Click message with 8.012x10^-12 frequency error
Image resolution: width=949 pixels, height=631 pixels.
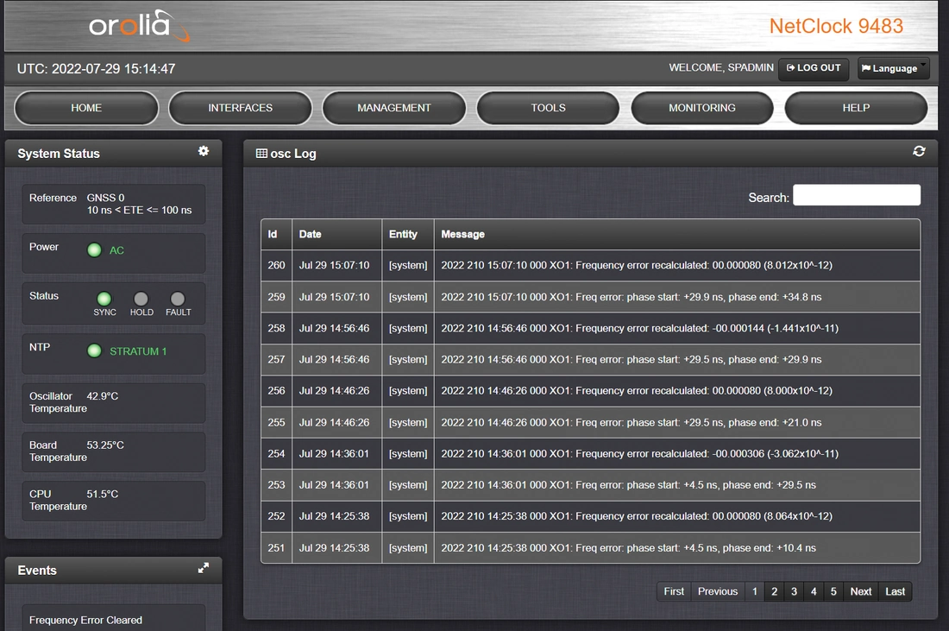click(637, 265)
